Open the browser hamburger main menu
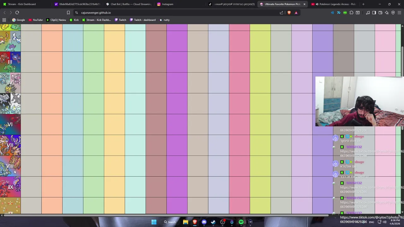Viewport: 404px width, 227px height. click(x=399, y=13)
